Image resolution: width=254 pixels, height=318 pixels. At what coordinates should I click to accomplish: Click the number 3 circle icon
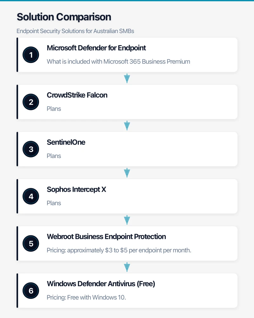click(31, 149)
